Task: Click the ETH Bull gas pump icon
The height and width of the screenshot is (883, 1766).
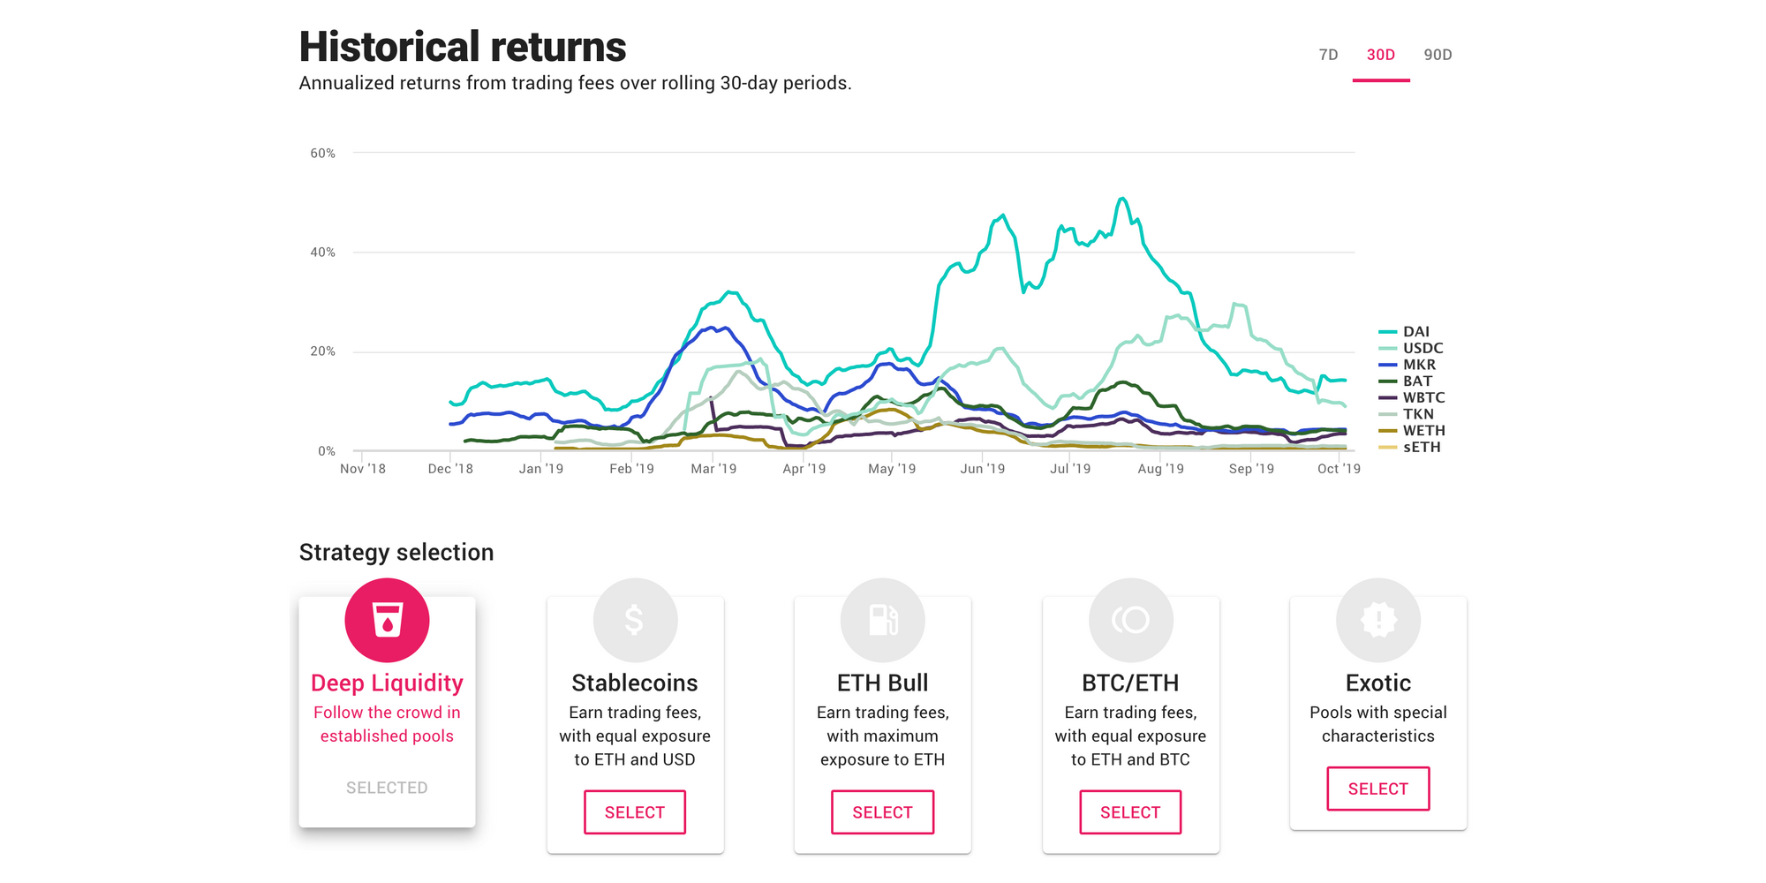Action: coord(882,620)
